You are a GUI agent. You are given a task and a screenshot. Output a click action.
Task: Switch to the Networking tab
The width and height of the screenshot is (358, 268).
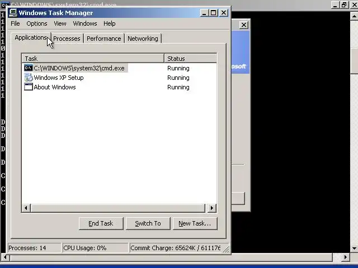click(143, 39)
